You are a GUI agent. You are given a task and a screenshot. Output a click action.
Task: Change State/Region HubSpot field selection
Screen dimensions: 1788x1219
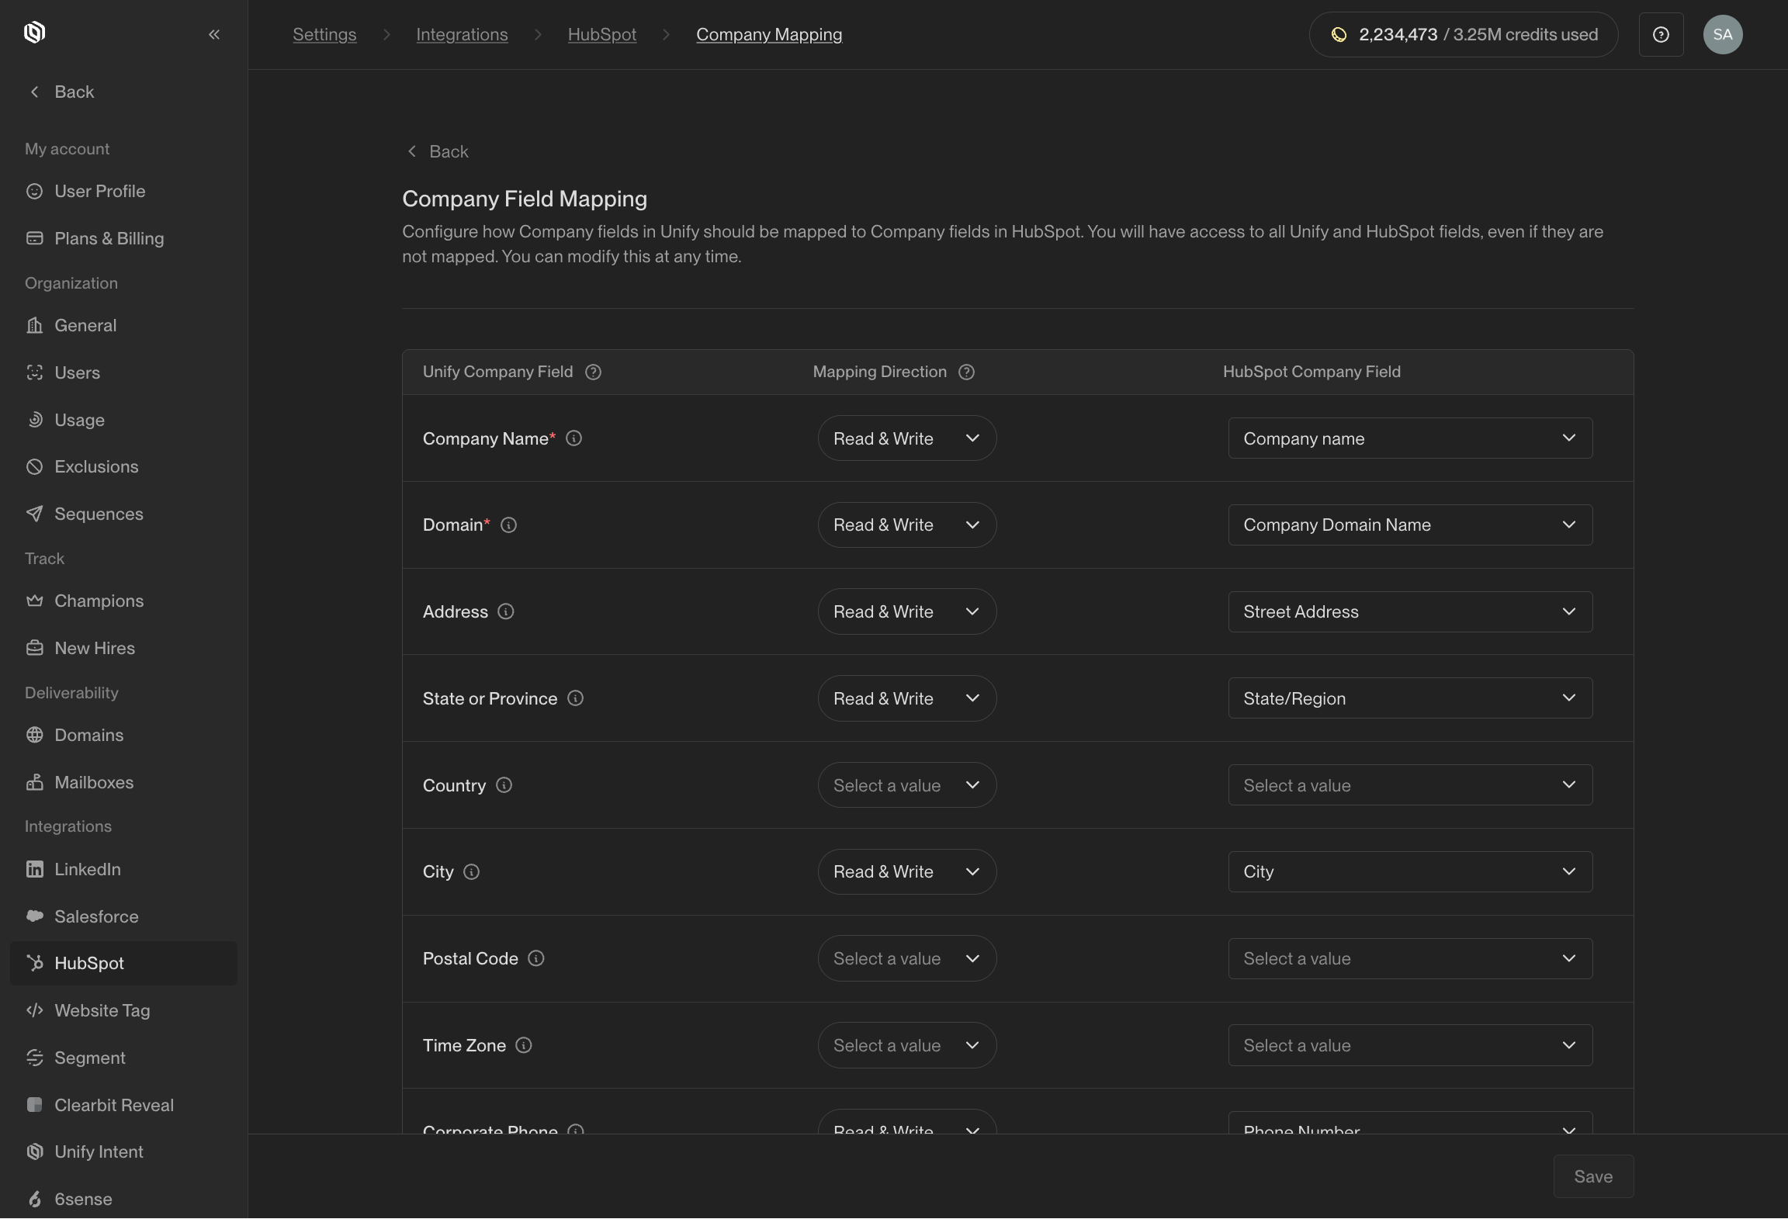point(1409,698)
